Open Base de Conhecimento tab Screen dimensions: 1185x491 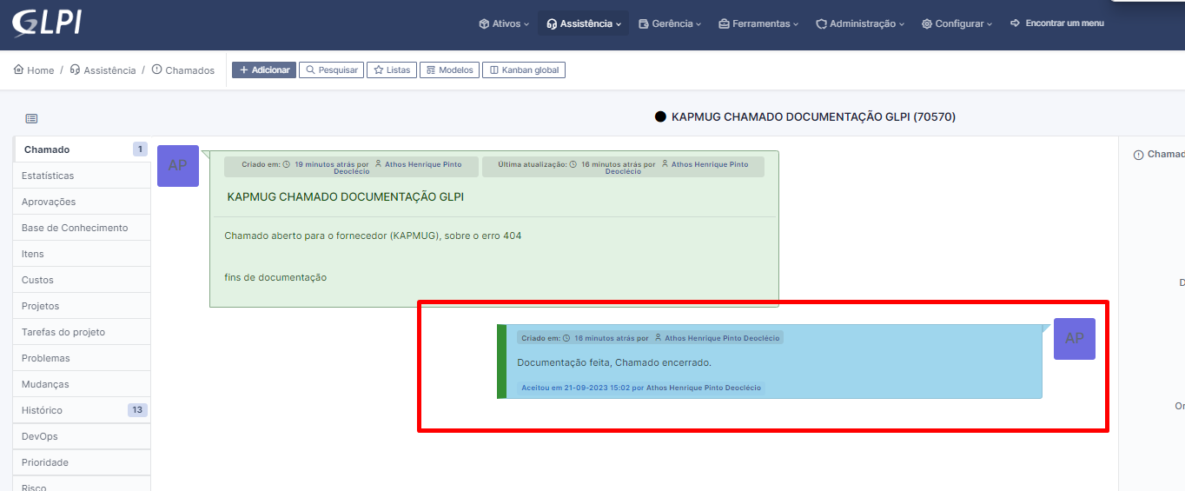tap(83, 228)
